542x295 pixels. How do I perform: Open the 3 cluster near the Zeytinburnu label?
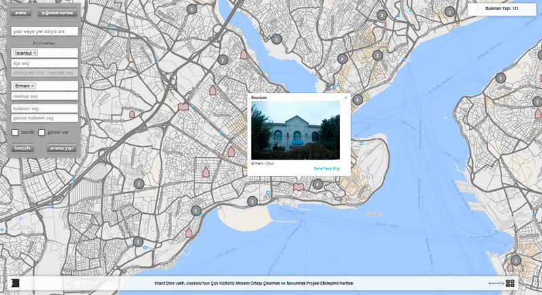click(138, 242)
